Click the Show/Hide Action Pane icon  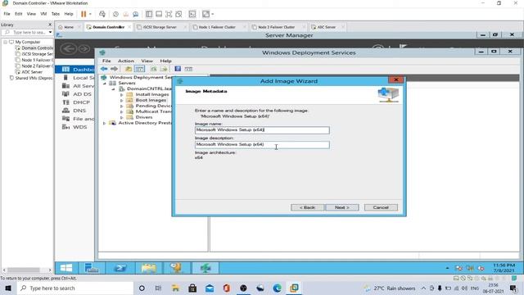tap(188, 69)
